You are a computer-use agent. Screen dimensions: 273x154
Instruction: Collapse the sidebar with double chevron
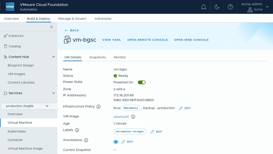click(x=52, y=27)
